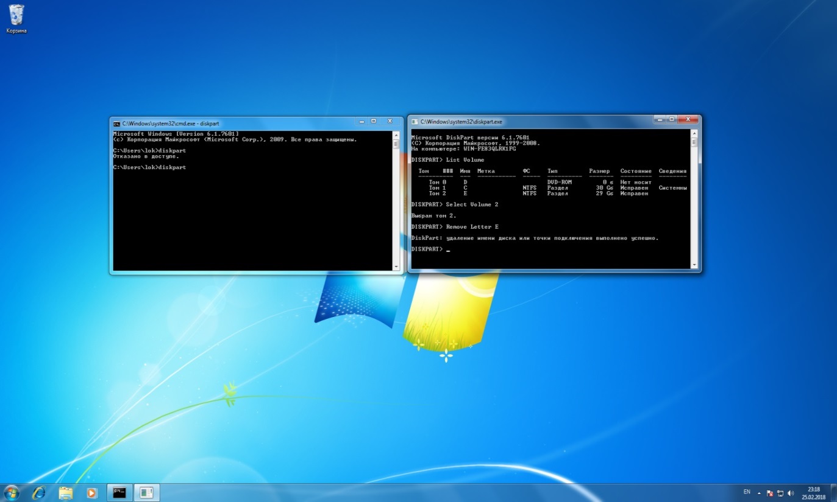Click the cmd.exe window system menu icon

click(x=116, y=123)
